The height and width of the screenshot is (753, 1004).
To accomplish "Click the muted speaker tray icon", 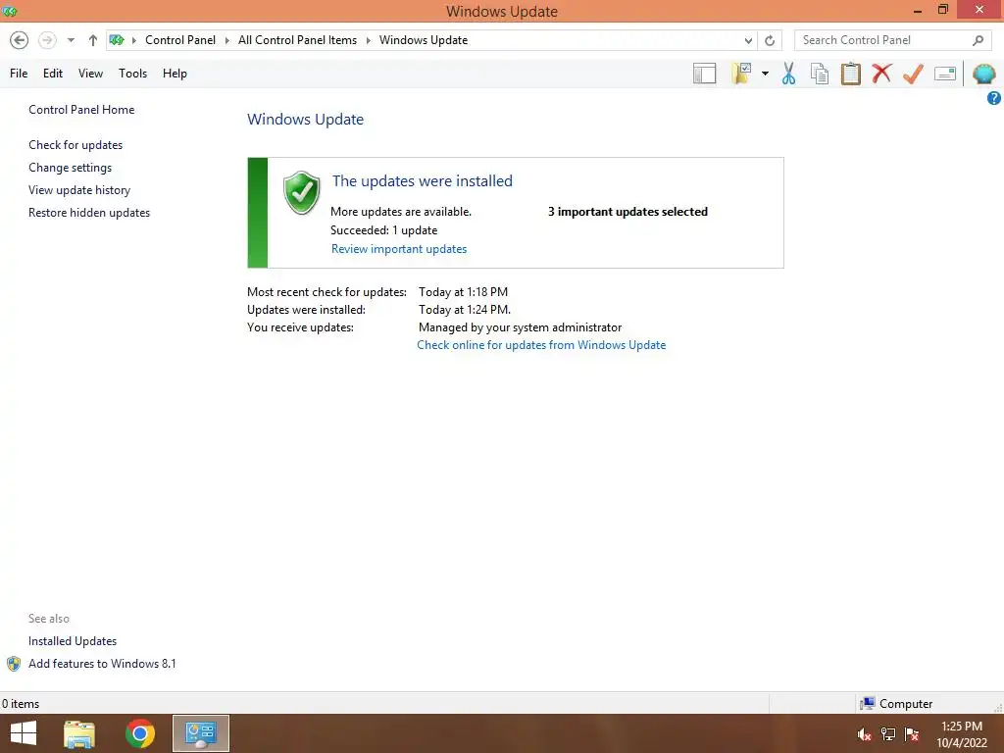I will click(865, 734).
